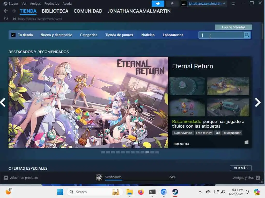Click the search magnifier button

coord(247,35)
